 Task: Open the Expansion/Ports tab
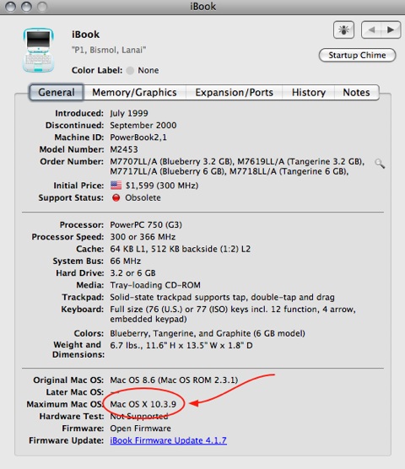click(235, 93)
